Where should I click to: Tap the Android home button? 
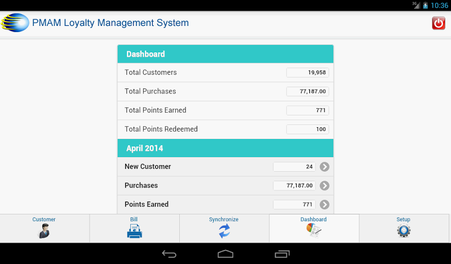(225, 254)
